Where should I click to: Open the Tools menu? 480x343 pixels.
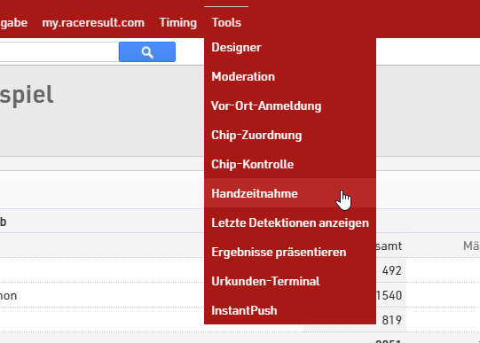coord(226,22)
